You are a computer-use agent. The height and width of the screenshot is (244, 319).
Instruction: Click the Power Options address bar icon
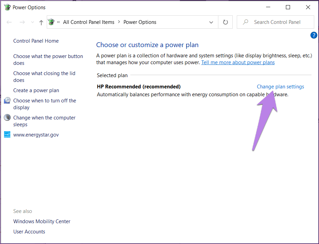coord(51,22)
